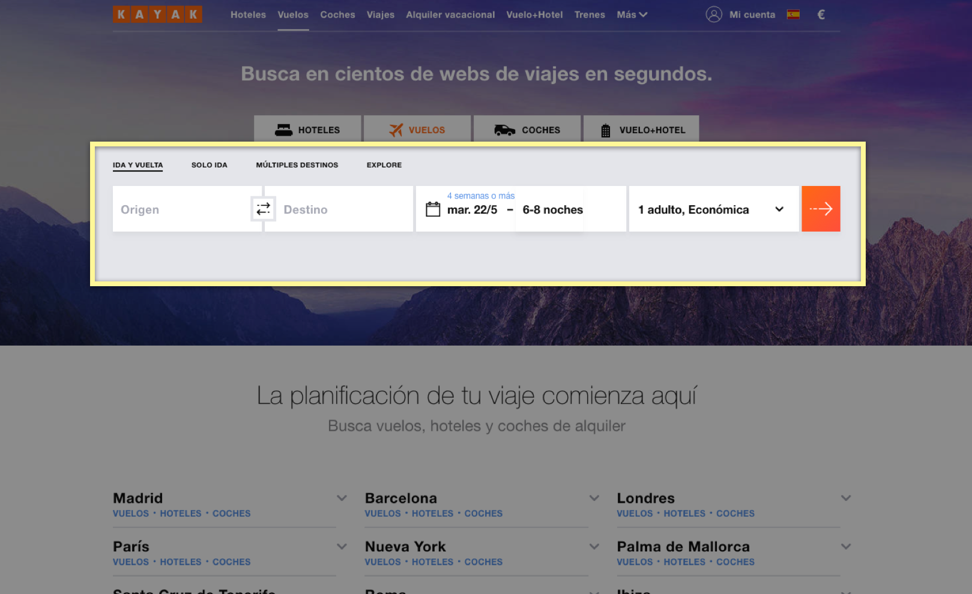Open Trenes in the top navigation

click(x=589, y=14)
